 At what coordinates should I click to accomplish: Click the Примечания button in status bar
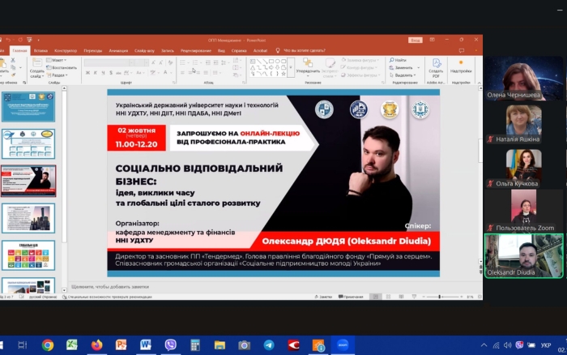coord(352,297)
